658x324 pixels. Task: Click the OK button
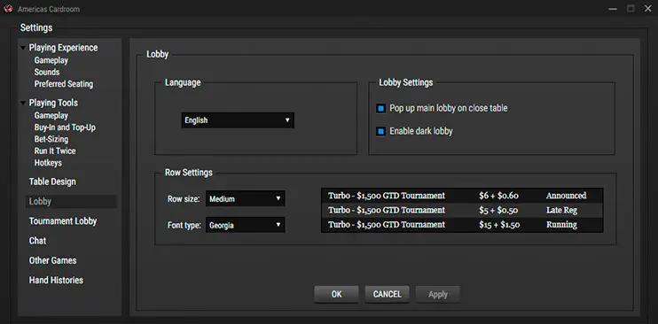(x=337, y=294)
